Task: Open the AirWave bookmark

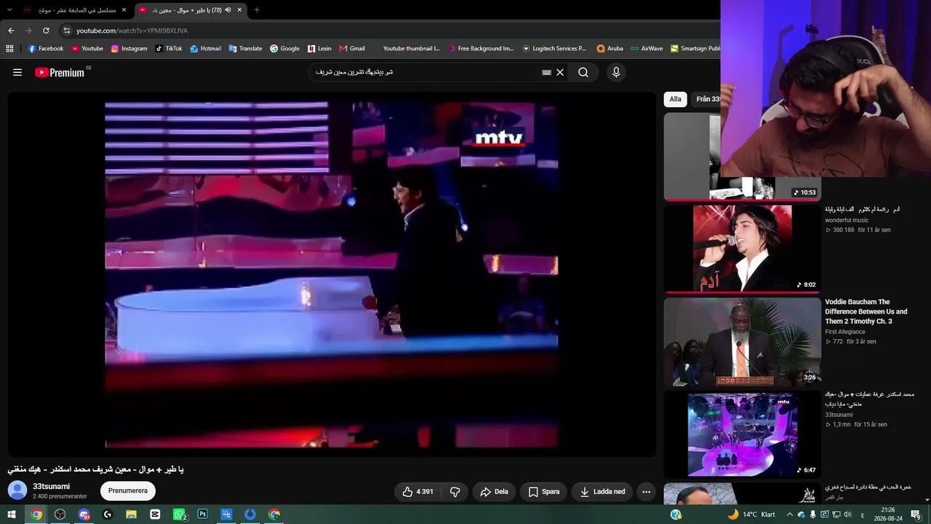Action: pos(647,49)
